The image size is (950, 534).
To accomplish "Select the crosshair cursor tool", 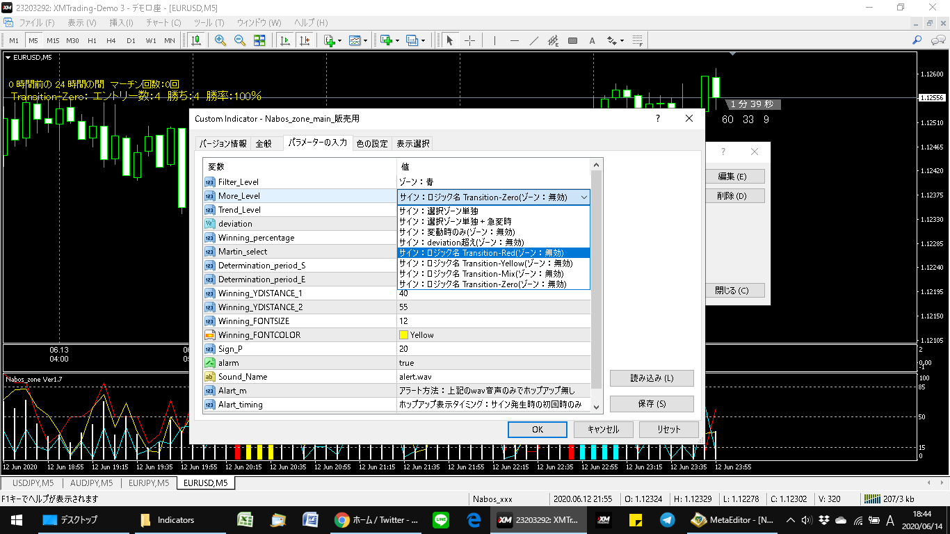I will [x=469, y=40].
